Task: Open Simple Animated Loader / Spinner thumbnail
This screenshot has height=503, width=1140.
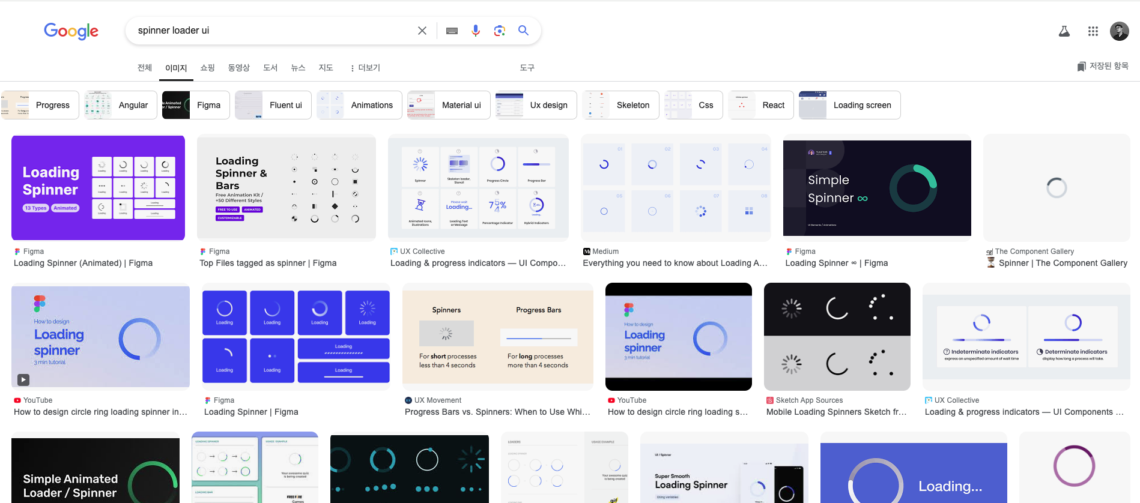Action: click(96, 471)
